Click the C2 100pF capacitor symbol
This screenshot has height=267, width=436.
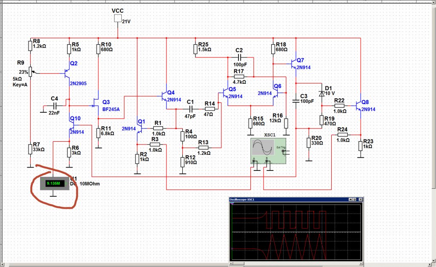pyautogui.click(x=239, y=57)
